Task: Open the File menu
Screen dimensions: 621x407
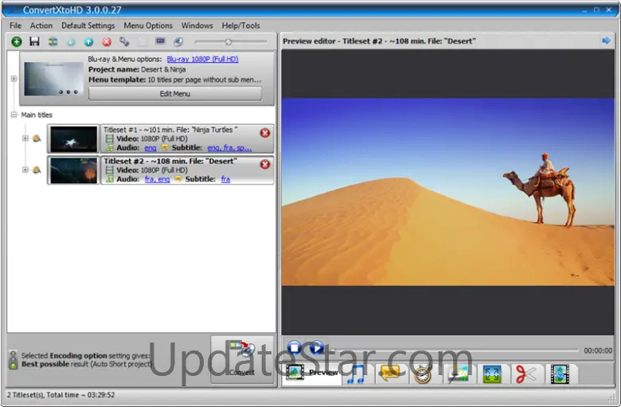Action: coord(15,25)
